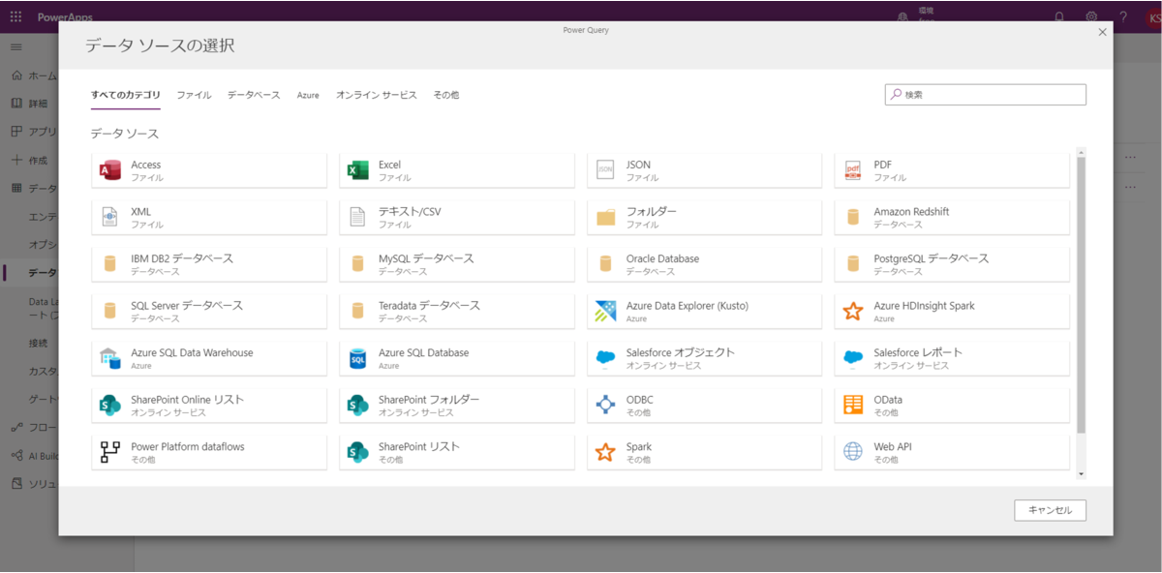Choose the MySQL データベース icon
The height and width of the screenshot is (573, 1162).
pyautogui.click(x=358, y=264)
